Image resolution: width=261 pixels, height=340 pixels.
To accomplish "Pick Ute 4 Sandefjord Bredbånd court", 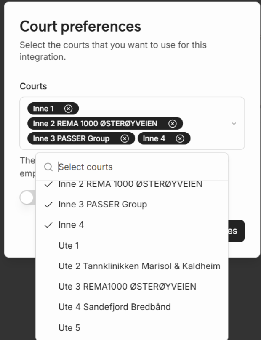I will pos(115,307).
